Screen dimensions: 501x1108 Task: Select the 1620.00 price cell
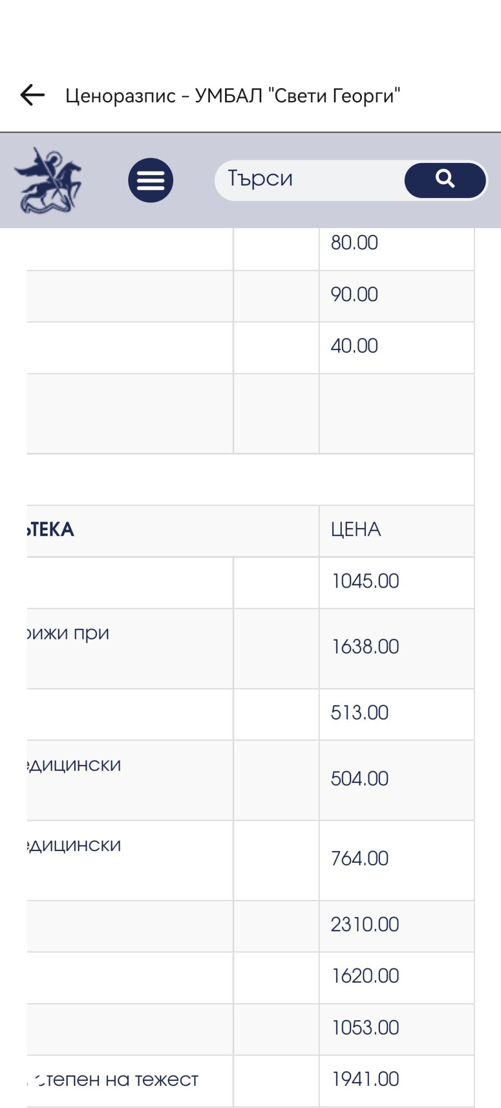397,977
